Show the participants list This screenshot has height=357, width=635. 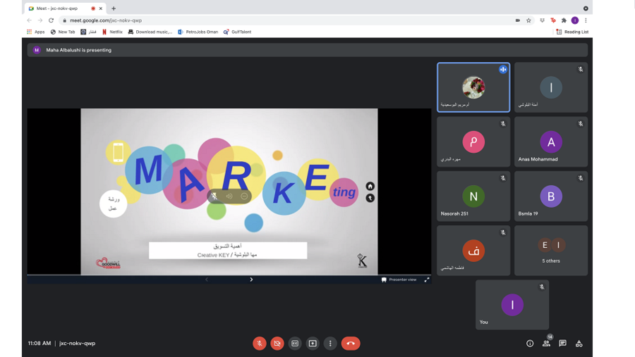(x=546, y=344)
